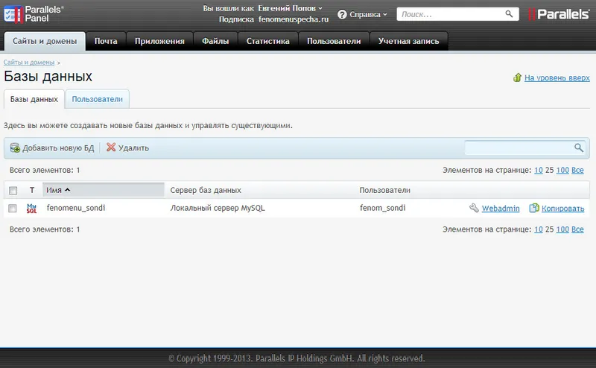
Task: Expand the Справка help dropdown
Action: click(368, 14)
